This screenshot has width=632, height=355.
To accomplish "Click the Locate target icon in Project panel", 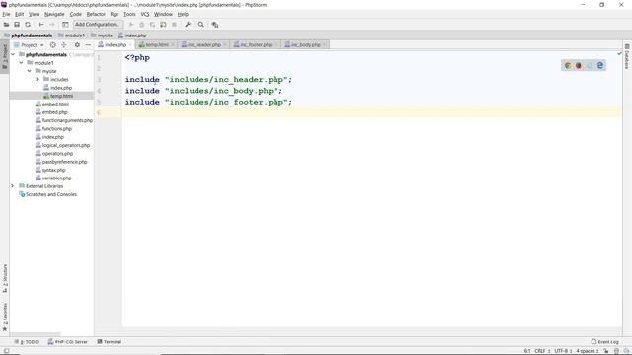I will (x=52, y=45).
